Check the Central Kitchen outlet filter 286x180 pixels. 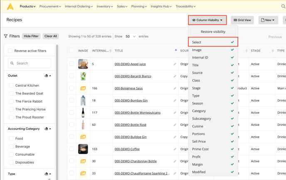(11, 85)
